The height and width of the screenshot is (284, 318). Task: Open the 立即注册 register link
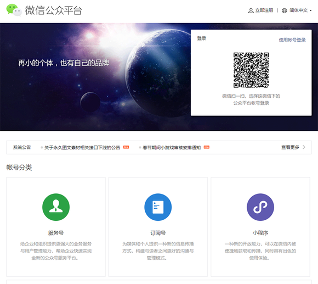[x=264, y=10]
